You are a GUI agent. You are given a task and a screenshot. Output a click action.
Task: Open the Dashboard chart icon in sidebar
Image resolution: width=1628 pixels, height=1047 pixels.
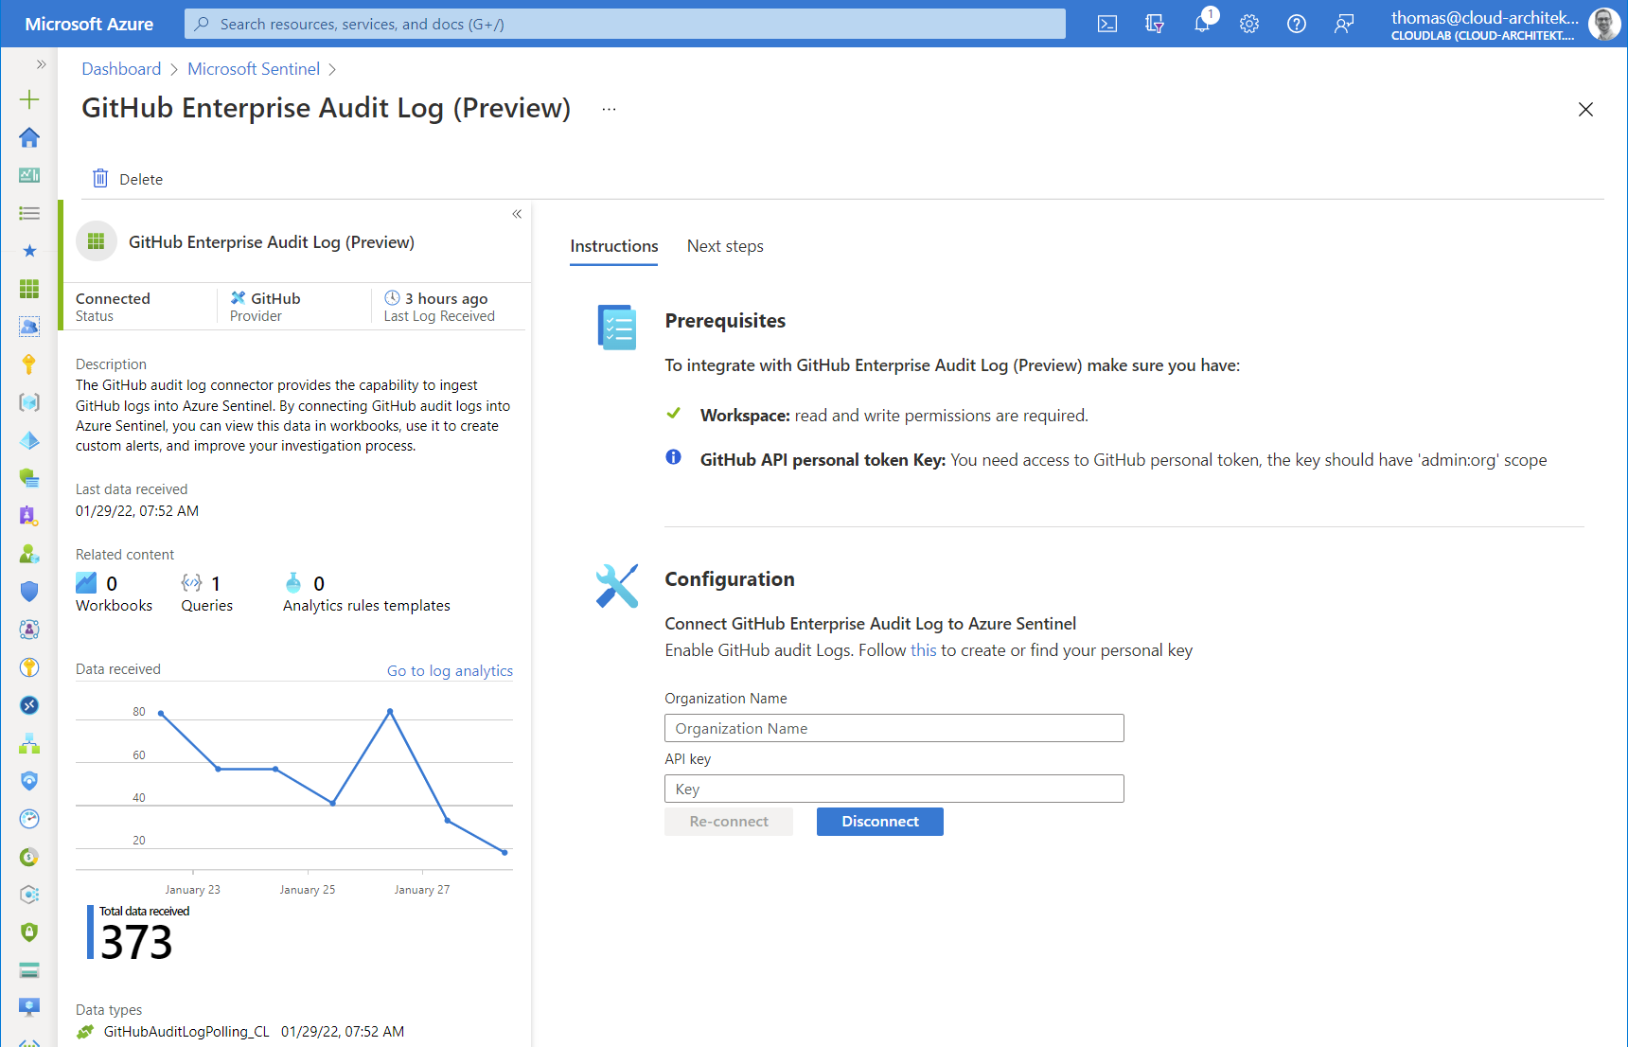click(x=29, y=175)
